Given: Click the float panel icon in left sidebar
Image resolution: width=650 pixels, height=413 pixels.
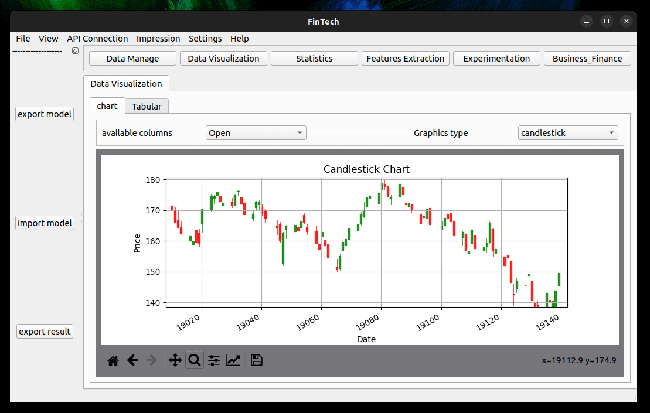Looking at the screenshot, I should [75, 51].
